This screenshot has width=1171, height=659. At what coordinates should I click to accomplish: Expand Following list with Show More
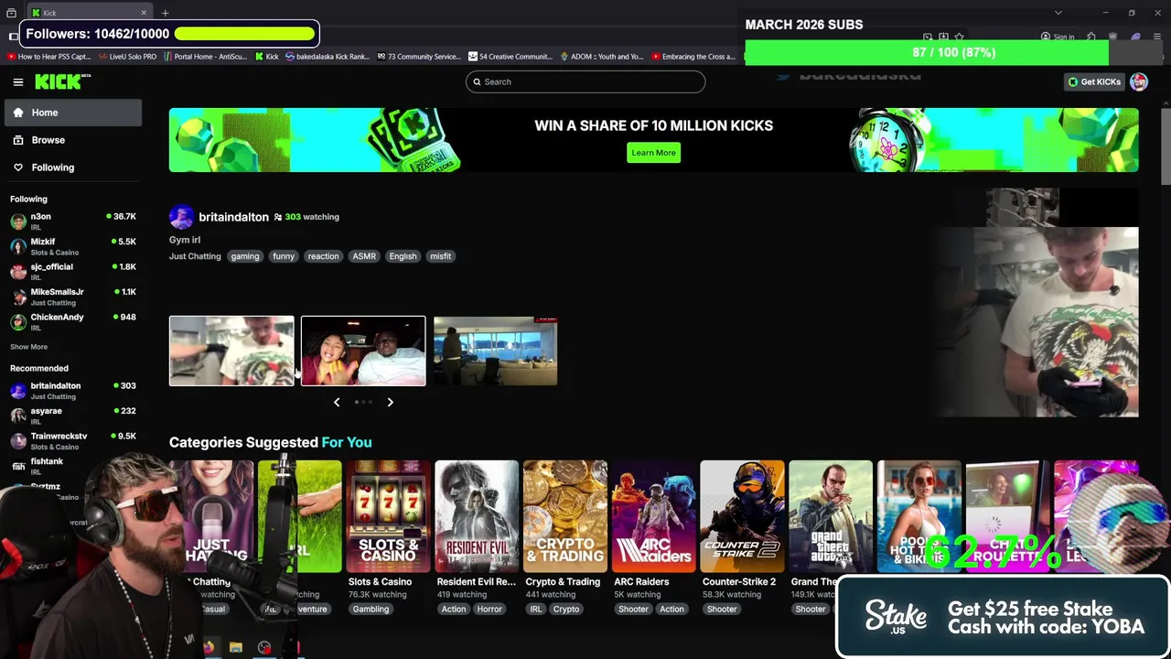pyautogui.click(x=28, y=347)
